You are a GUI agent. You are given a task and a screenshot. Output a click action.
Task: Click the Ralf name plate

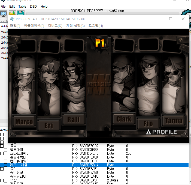tap(74, 119)
